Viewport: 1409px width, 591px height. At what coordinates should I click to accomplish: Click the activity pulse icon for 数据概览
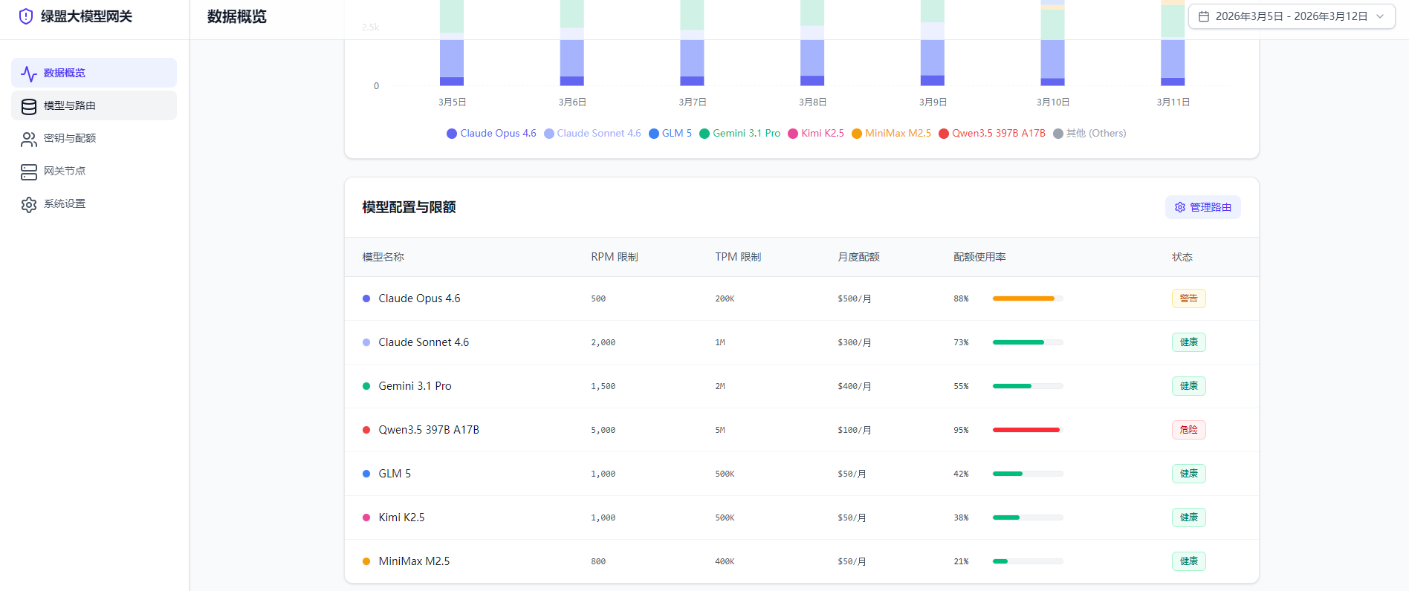coord(29,74)
